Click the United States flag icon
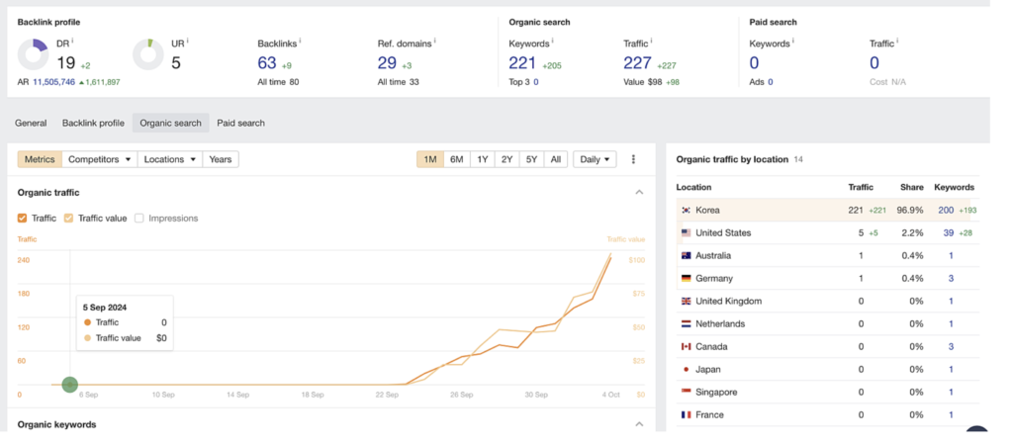This screenshot has width=1013, height=447. [687, 232]
